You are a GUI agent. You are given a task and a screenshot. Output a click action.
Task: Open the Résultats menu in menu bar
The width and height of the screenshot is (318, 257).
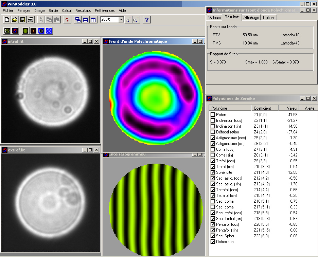(83, 11)
